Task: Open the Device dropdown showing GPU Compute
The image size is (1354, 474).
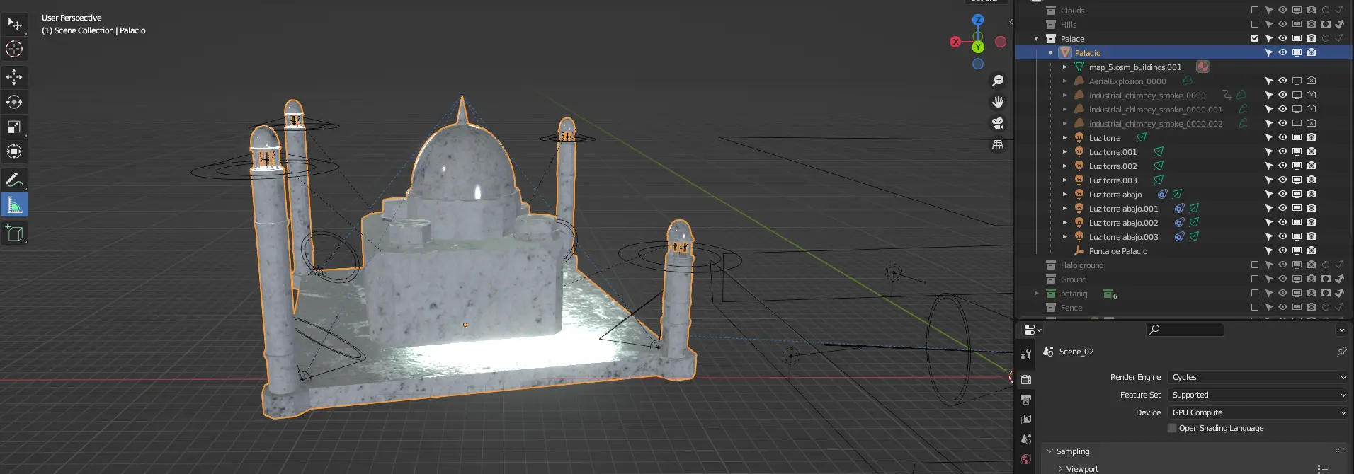Action: 1258,412
